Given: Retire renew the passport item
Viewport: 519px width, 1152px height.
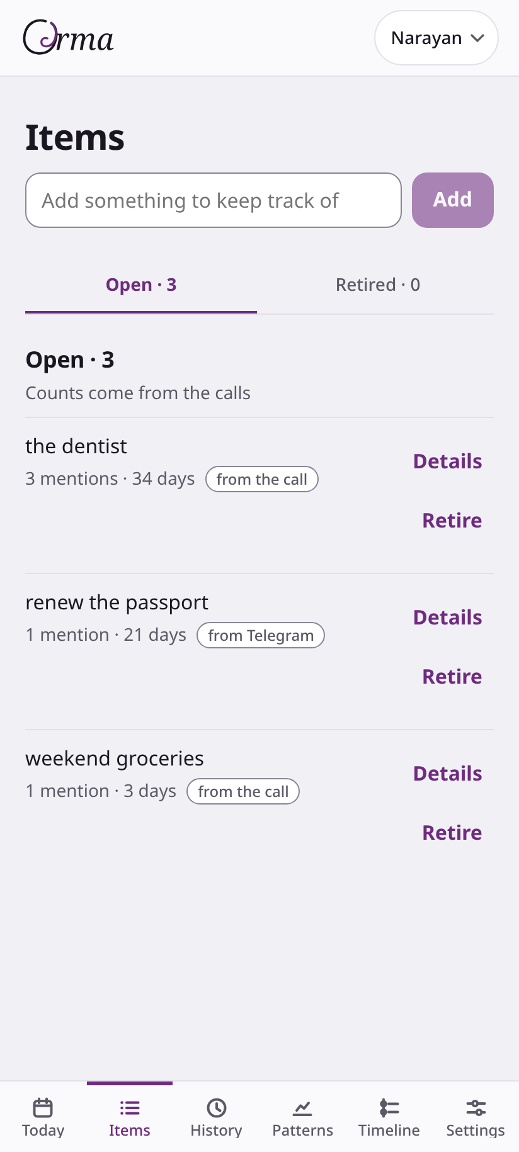Looking at the screenshot, I should (452, 677).
